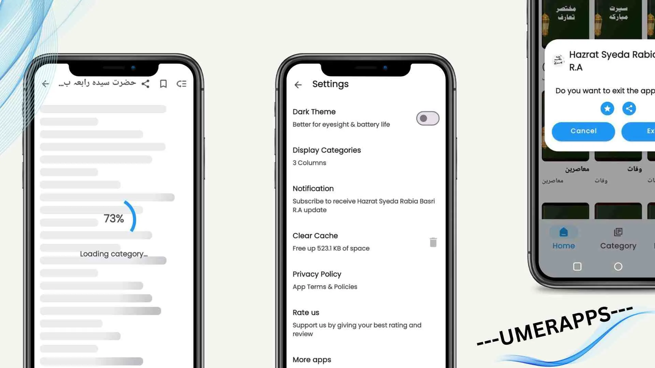The width and height of the screenshot is (655, 368).
Task: Enable Dark Theme for better battery life
Action: point(427,118)
